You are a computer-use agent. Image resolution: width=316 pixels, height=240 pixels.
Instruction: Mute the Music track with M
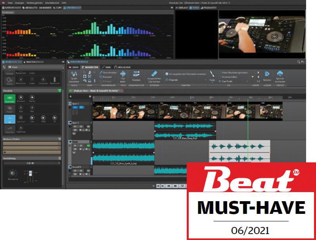pyautogui.click(x=75, y=146)
